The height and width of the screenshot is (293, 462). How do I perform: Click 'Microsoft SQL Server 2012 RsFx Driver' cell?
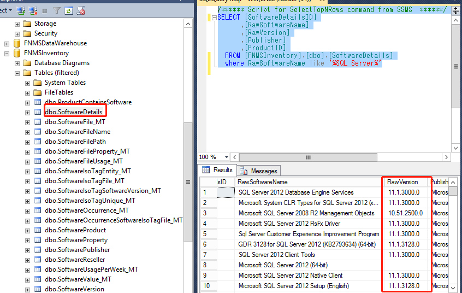tap(309, 224)
